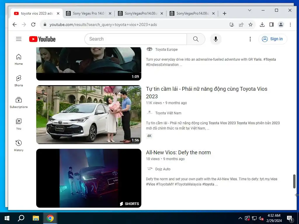Switch to Sony Vegas Pro 14.0 tab
Screen dimensions: 299x224
(x=89, y=13)
